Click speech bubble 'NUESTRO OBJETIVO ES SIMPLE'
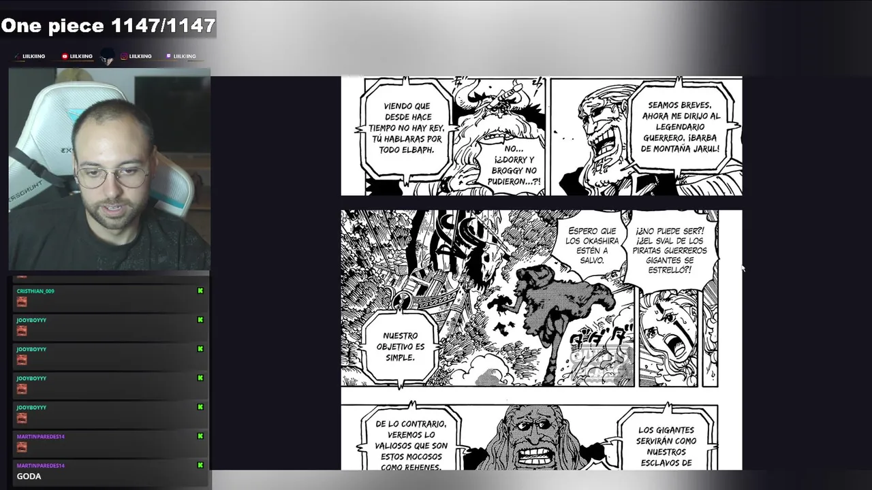Screen dimensions: 872x490 coord(400,346)
